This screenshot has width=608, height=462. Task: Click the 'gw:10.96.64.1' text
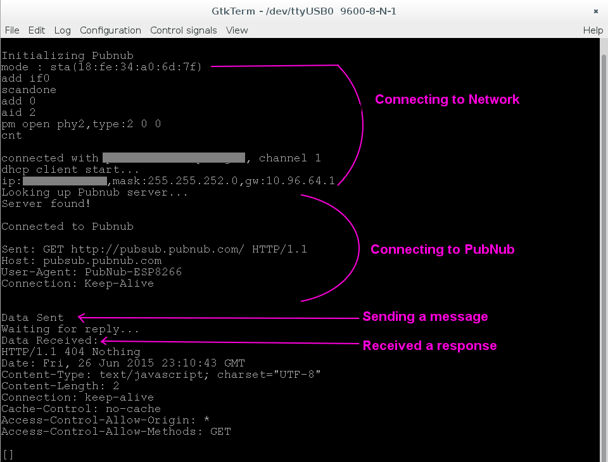coord(290,181)
